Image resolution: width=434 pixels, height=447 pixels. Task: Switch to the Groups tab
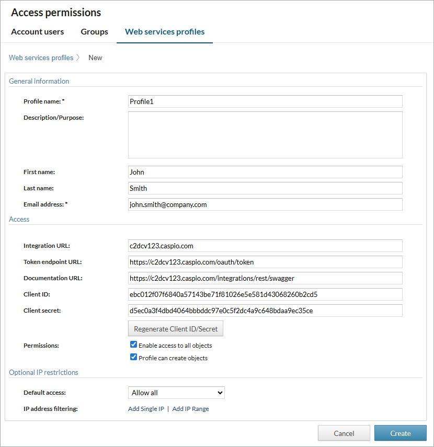tap(94, 31)
